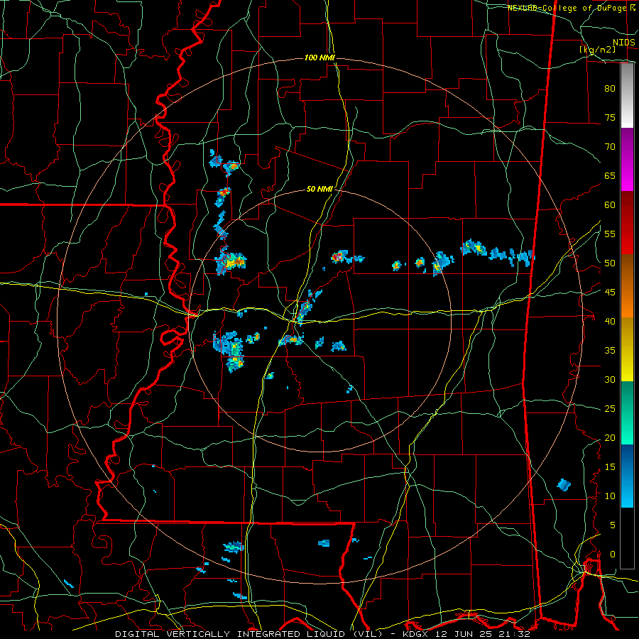Pick the white-gray top band of the color bar
This screenshot has height=639, width=639.
click(627, 95)
